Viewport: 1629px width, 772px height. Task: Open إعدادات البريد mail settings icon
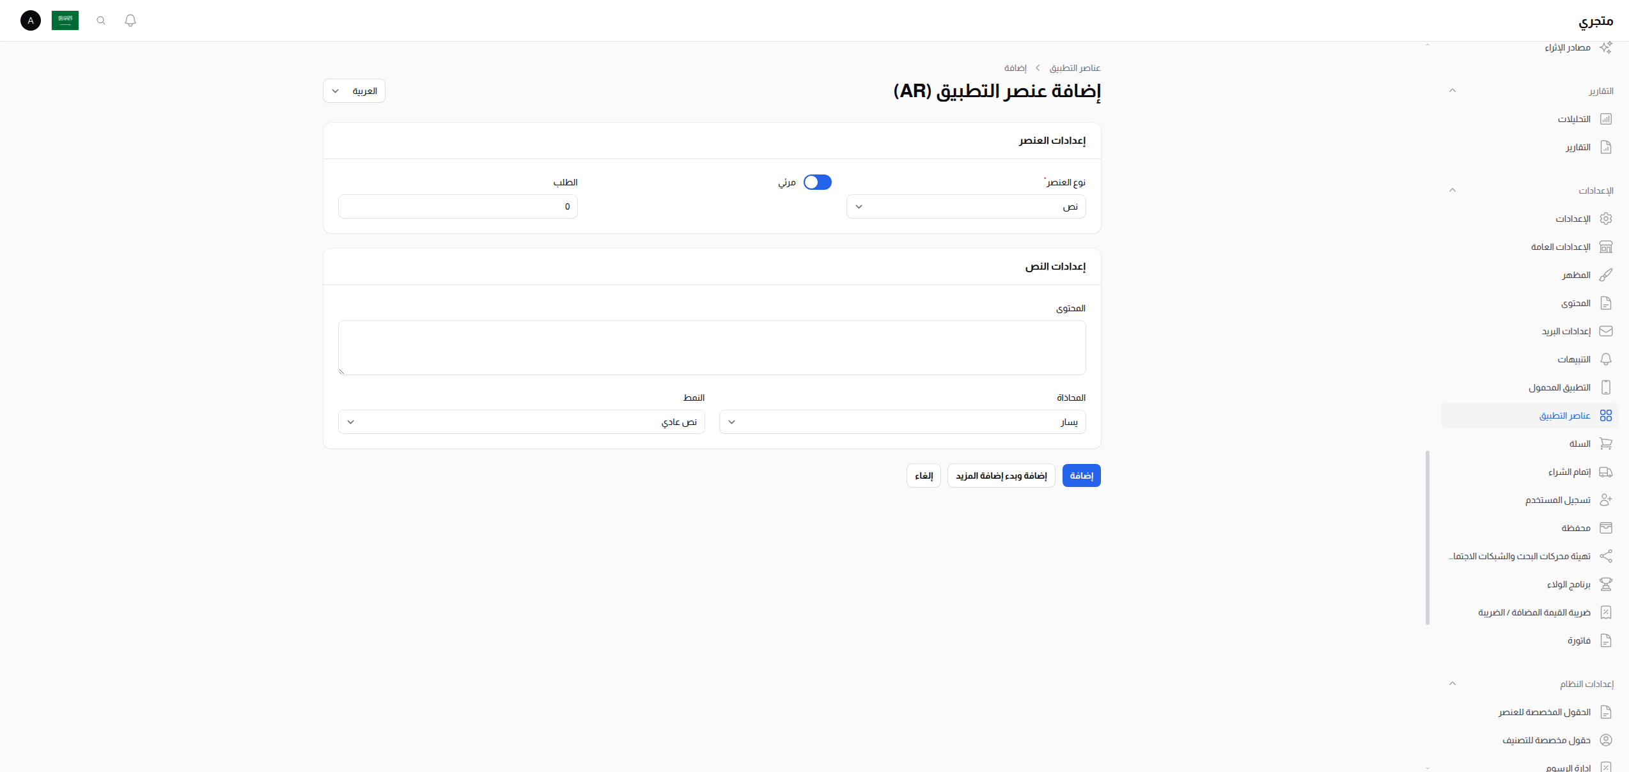point(1607,330)
